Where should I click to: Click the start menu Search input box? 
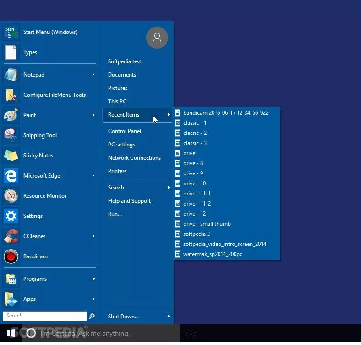(x=45, y=316)
